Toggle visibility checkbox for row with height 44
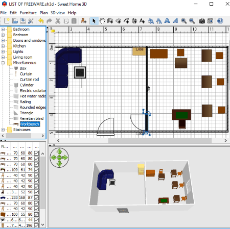The height and width of the screenshot is (229, 230). point(36,220)
